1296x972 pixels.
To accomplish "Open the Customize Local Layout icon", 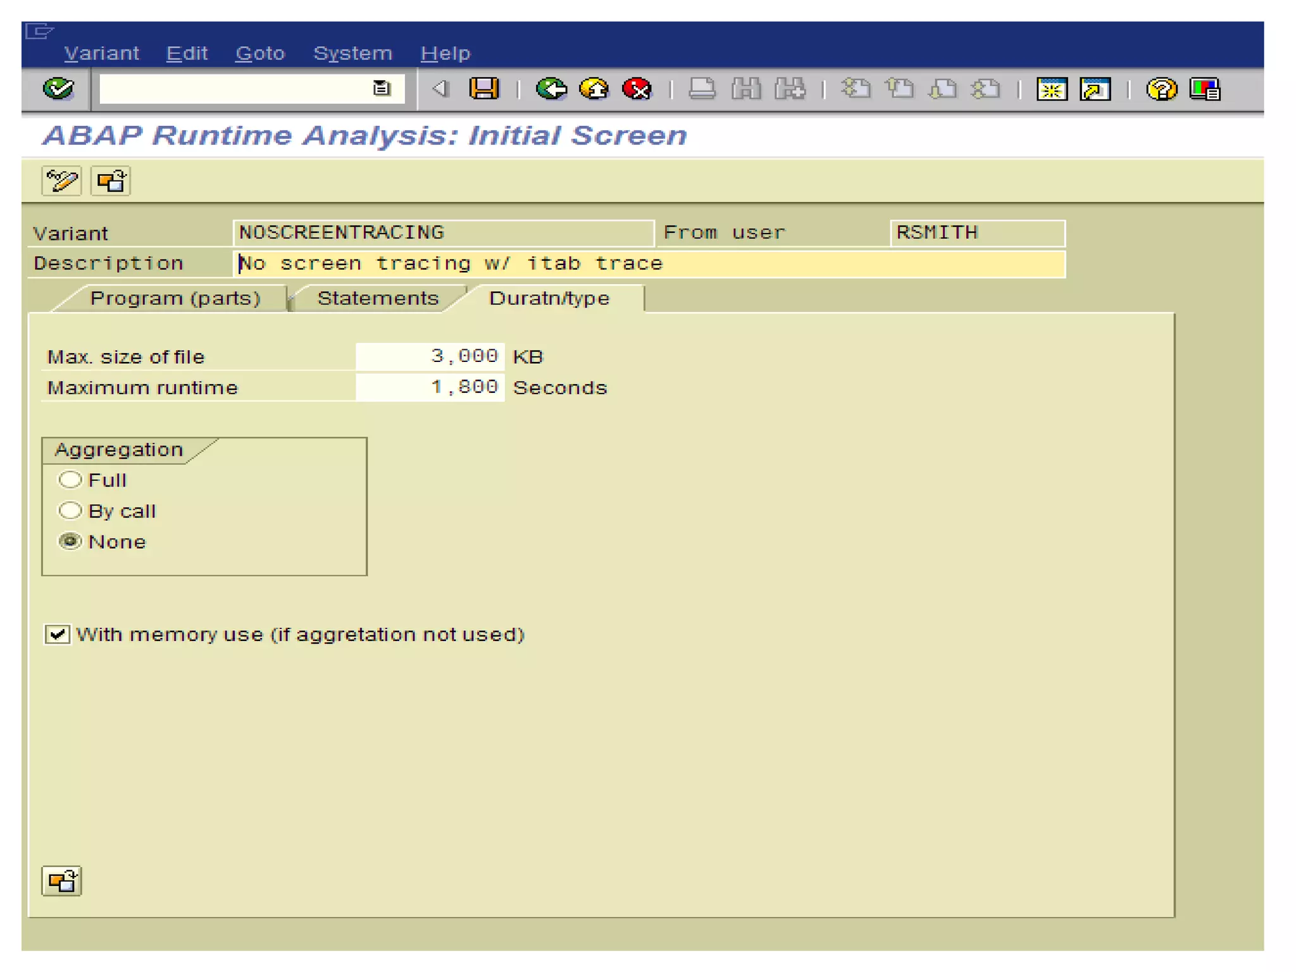I will [x=1205, y=89].
